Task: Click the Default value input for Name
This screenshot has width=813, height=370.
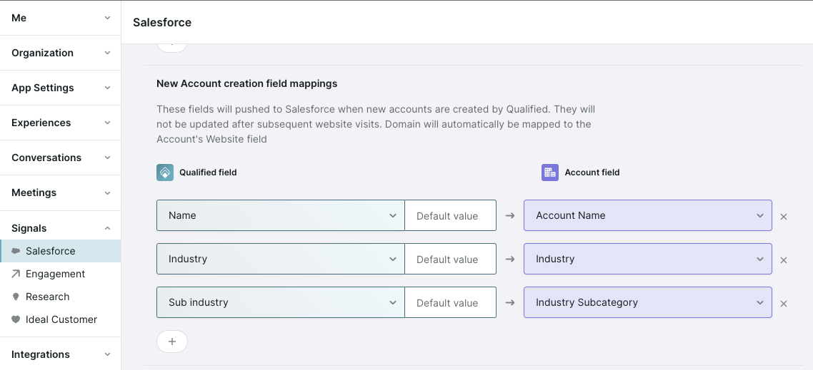Action: [x=451, y=215]
